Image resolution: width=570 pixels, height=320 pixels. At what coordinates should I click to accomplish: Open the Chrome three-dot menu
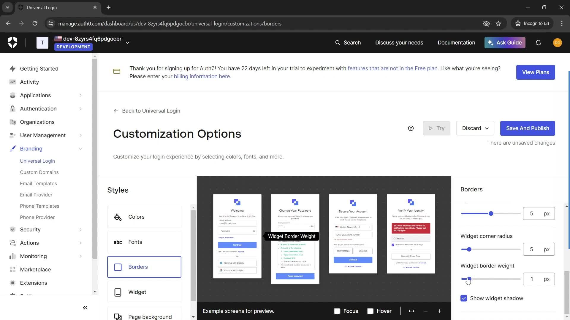click(562, 24)
